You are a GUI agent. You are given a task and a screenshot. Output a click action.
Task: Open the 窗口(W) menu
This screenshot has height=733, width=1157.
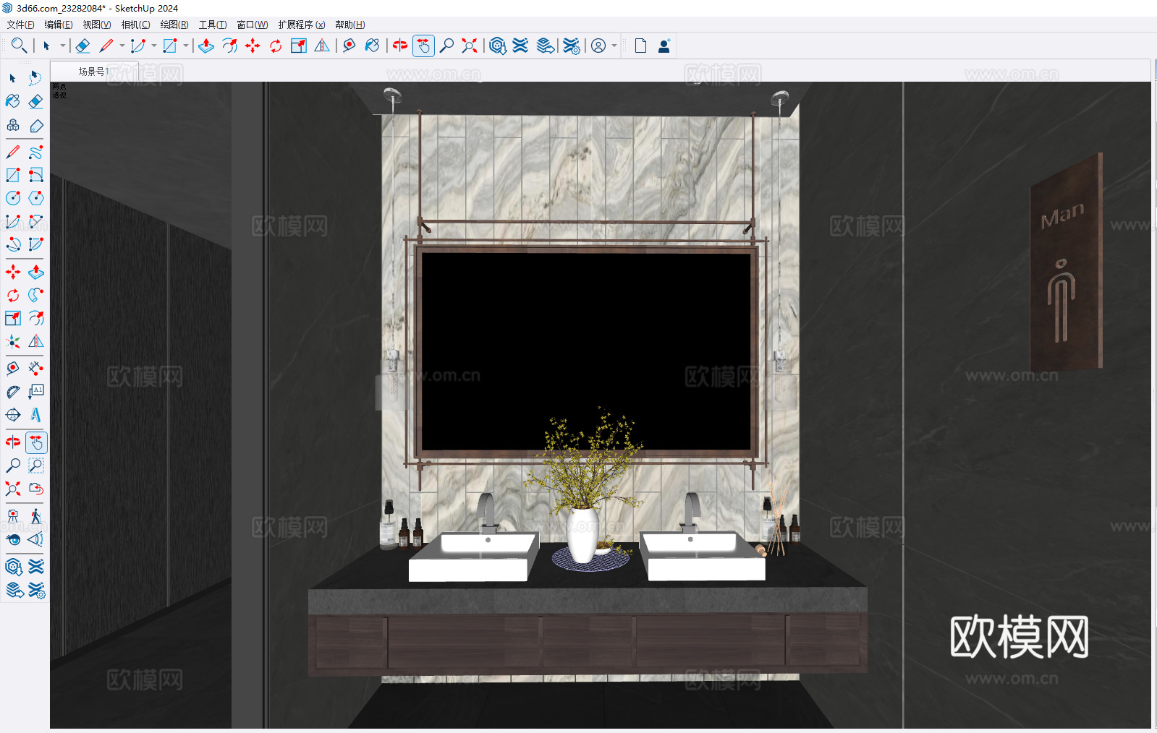point(253,25)
